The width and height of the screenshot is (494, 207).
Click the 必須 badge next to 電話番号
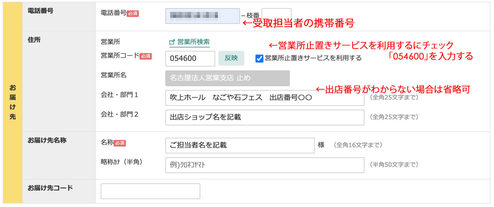pyautogui.click(x=133, y=14)
